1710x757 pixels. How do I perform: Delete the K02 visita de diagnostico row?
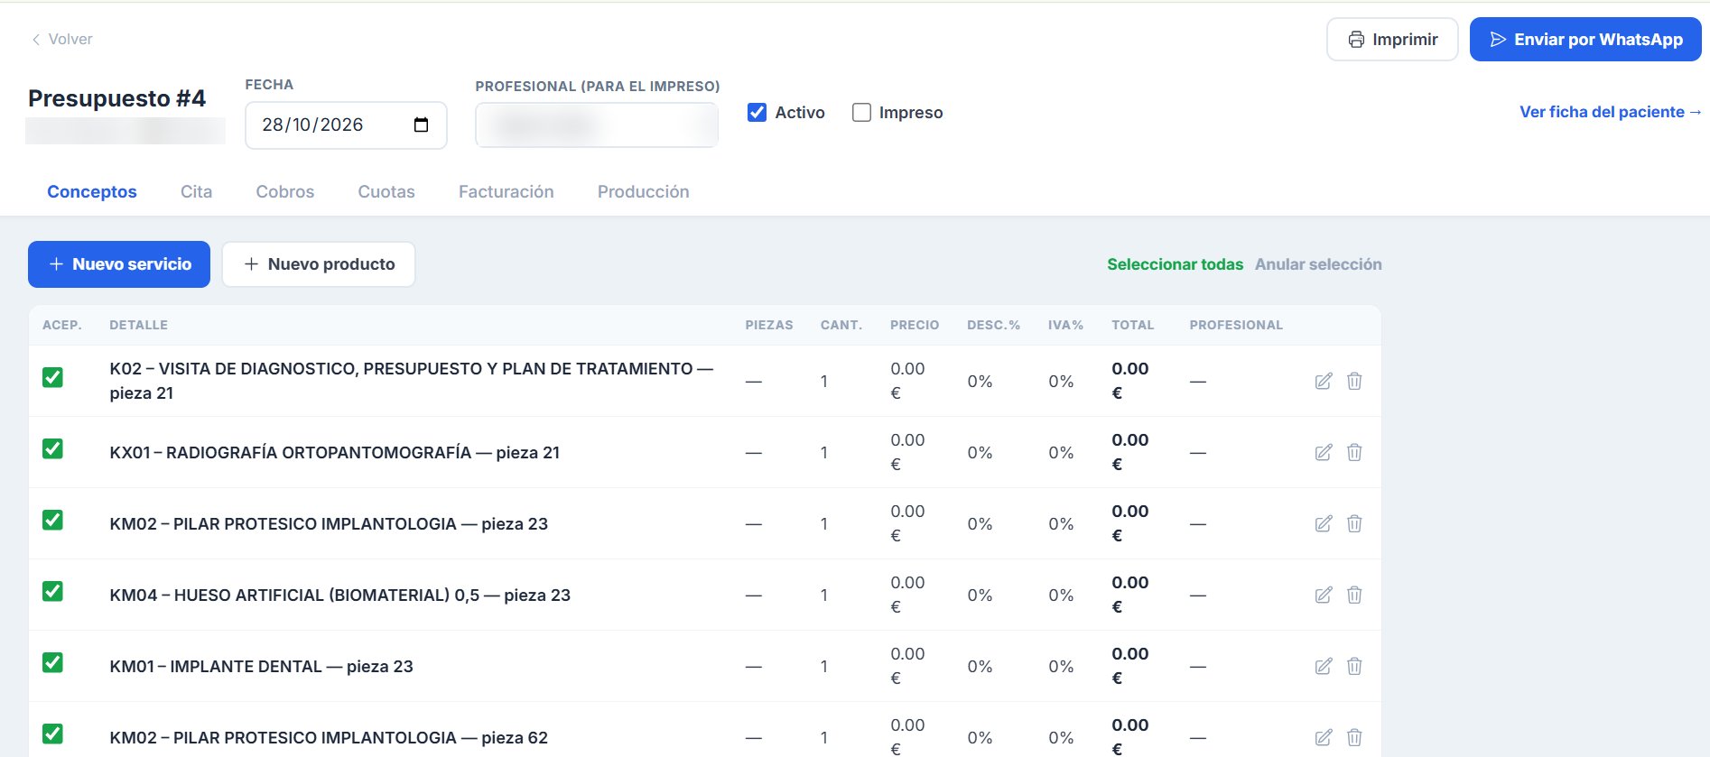(x=1354, y=381)
